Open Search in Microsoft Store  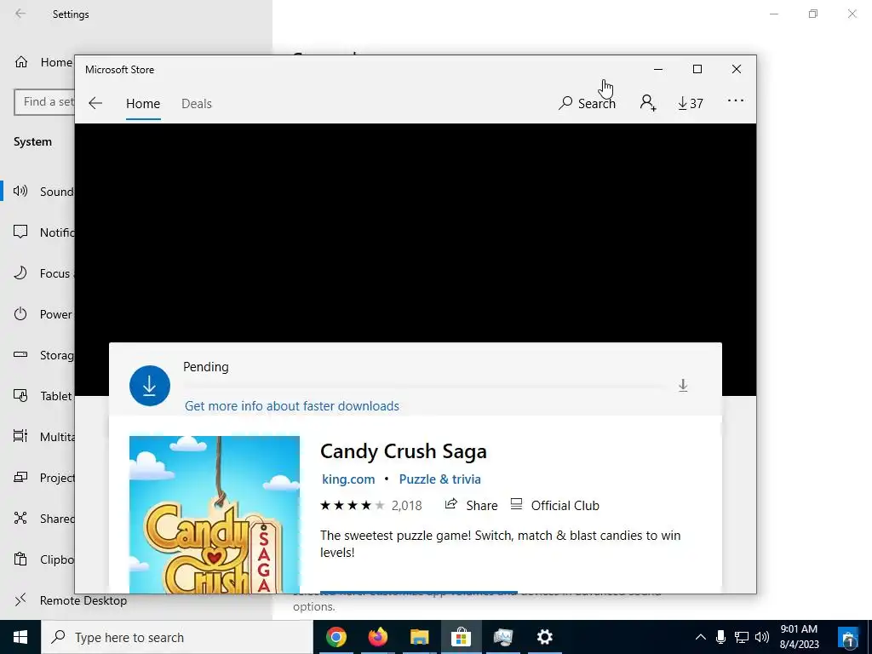[587, 103]
